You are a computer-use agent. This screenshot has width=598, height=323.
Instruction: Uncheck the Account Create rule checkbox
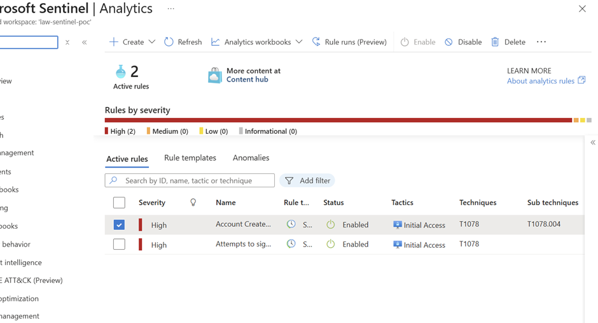coord(119,225)
